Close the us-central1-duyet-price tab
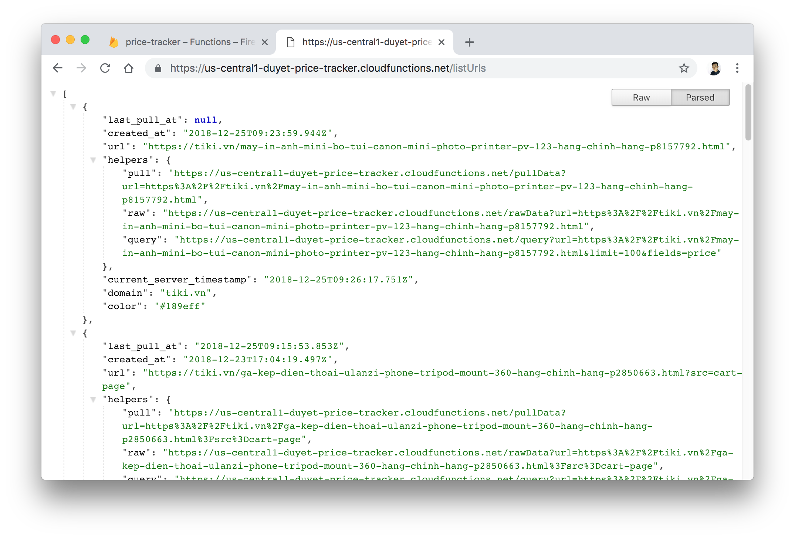 441,42
